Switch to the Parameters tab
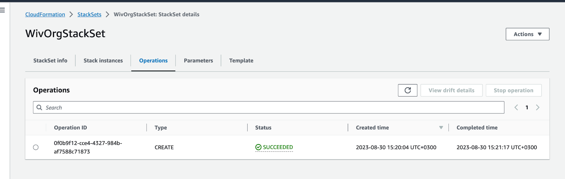Screen dimensions: 565x179 198,61
